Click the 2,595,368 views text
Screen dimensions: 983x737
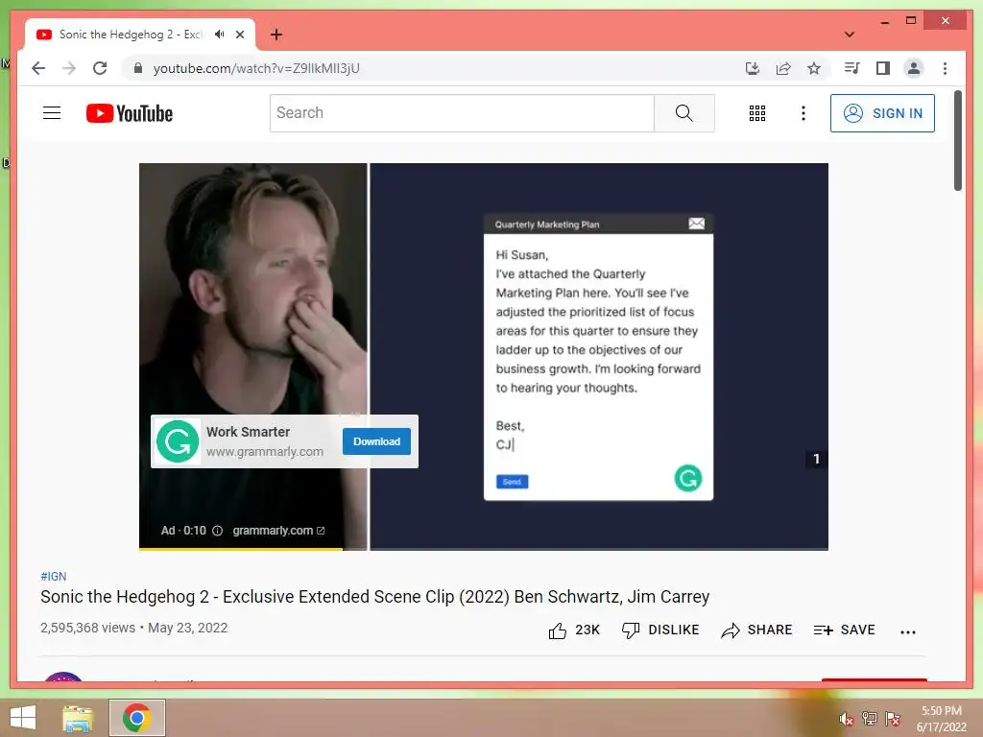[x=87, y=628]
